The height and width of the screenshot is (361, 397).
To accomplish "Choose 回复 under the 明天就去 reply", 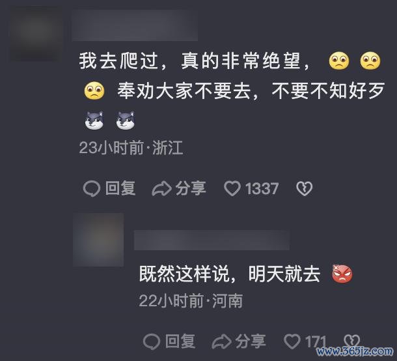I will point(180,341).
